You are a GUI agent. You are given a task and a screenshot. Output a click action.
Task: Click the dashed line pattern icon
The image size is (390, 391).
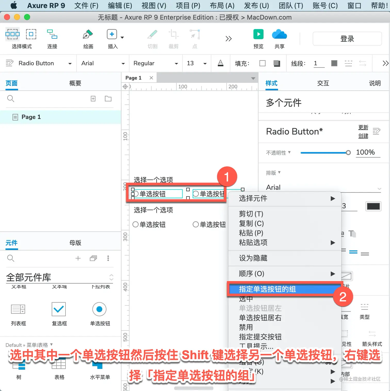point(348,63)
